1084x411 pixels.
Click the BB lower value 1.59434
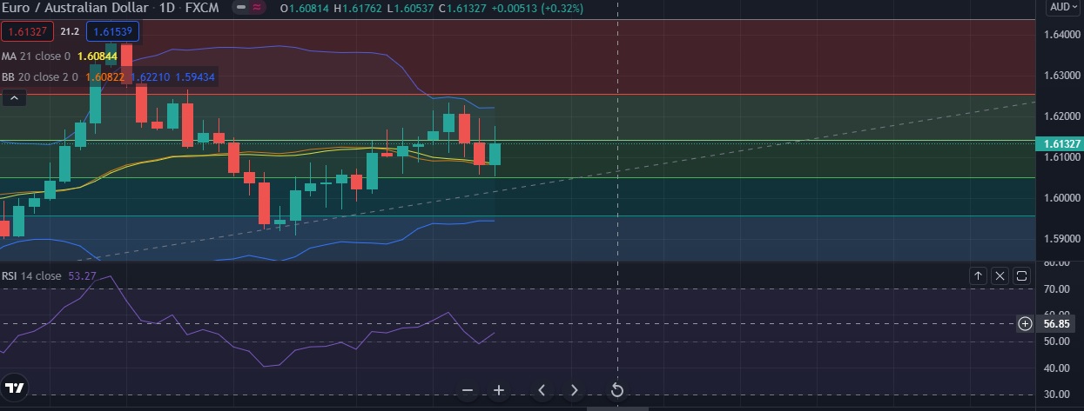(x=195, y=76)
